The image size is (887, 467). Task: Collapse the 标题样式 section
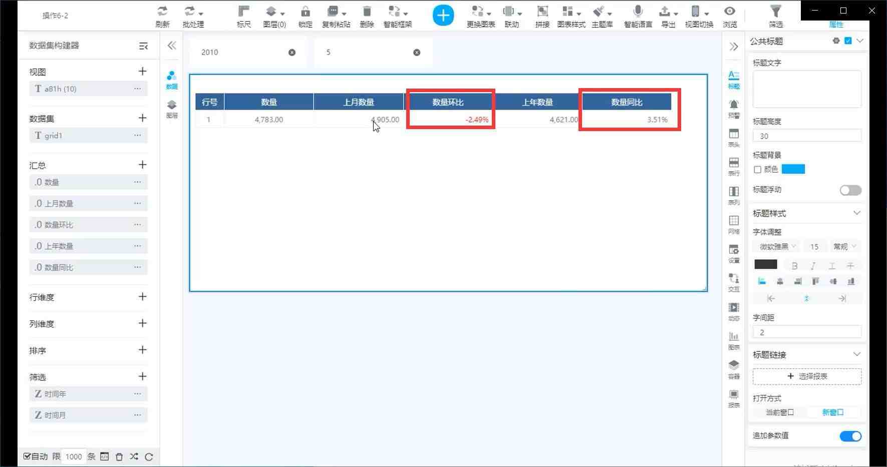(x=856, y=213)
